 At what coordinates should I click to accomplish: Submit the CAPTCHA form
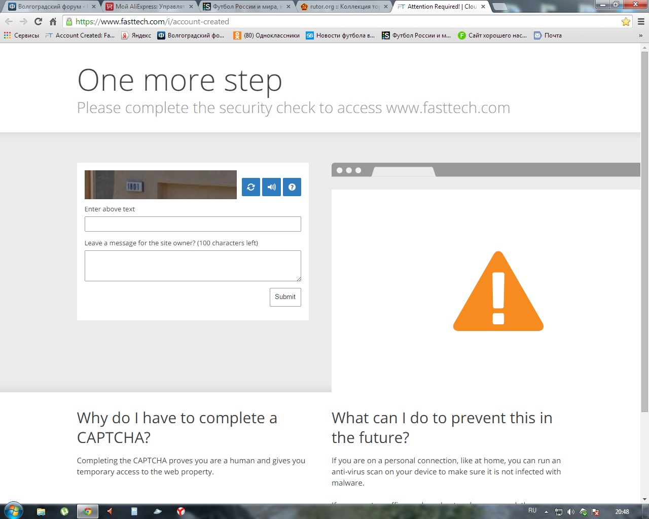285,297
